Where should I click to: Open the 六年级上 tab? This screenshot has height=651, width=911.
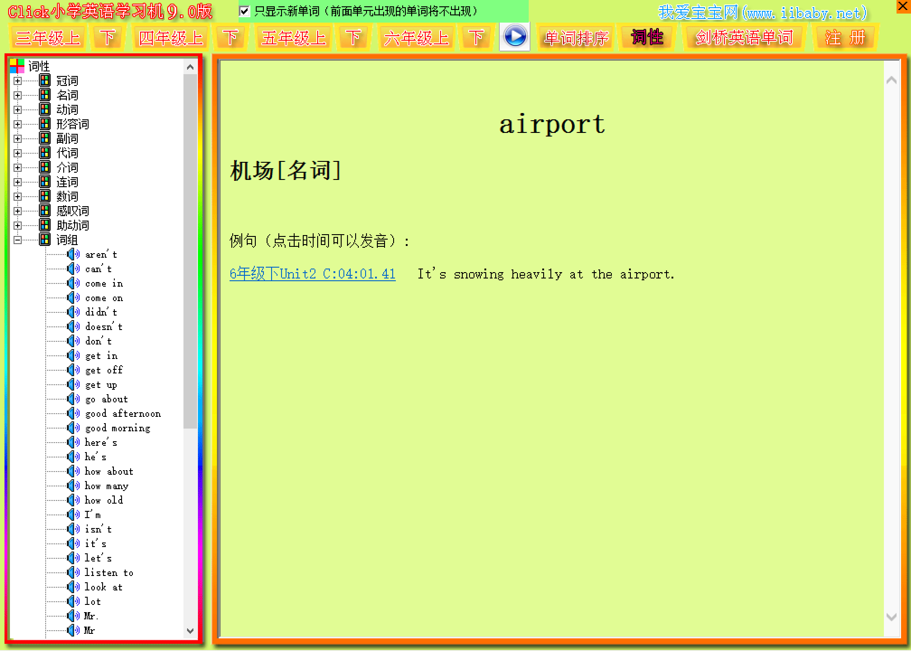pyautogui.click(x=416, y=38)
